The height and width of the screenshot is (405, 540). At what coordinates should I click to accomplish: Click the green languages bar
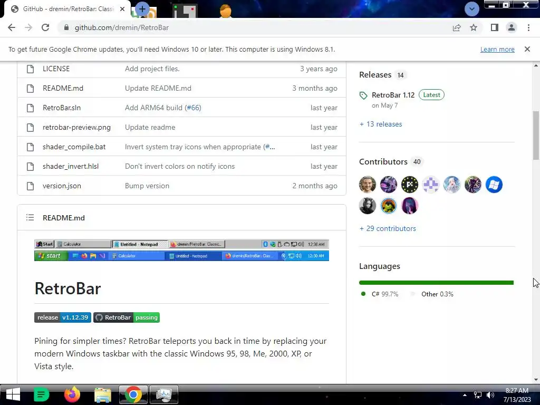[436, 283]
